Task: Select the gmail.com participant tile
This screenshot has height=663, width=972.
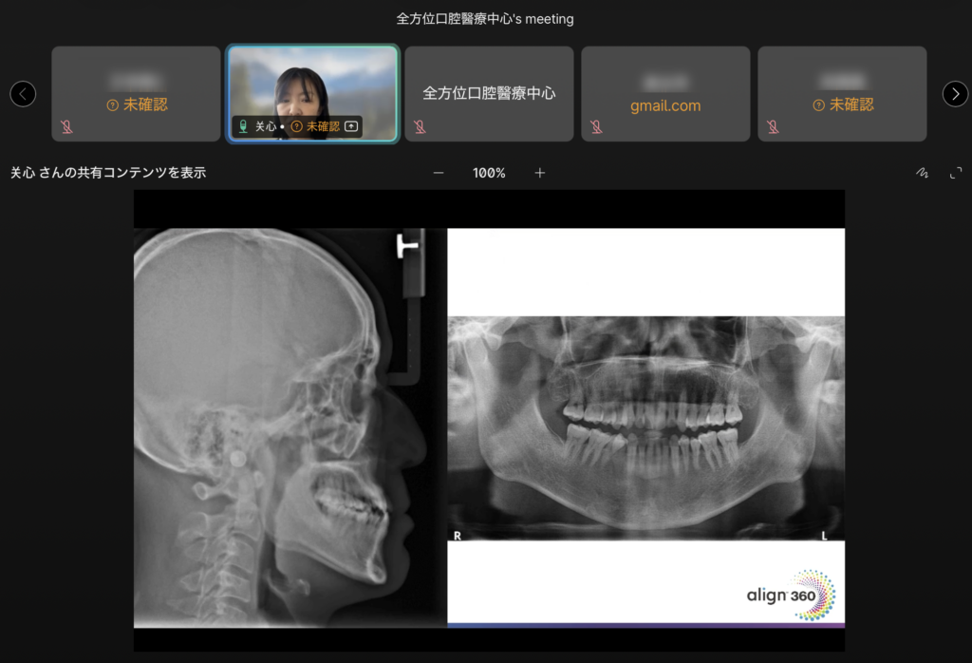Action: 665,93
